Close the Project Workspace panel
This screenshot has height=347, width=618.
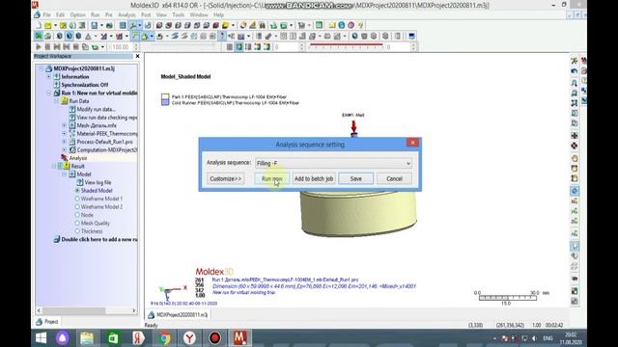click(x=137, y=56)
